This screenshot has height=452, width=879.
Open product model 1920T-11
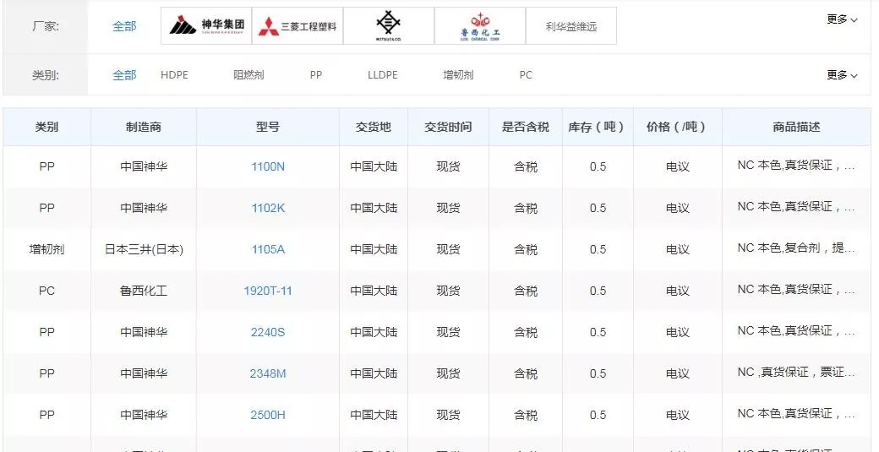(268, 291)
